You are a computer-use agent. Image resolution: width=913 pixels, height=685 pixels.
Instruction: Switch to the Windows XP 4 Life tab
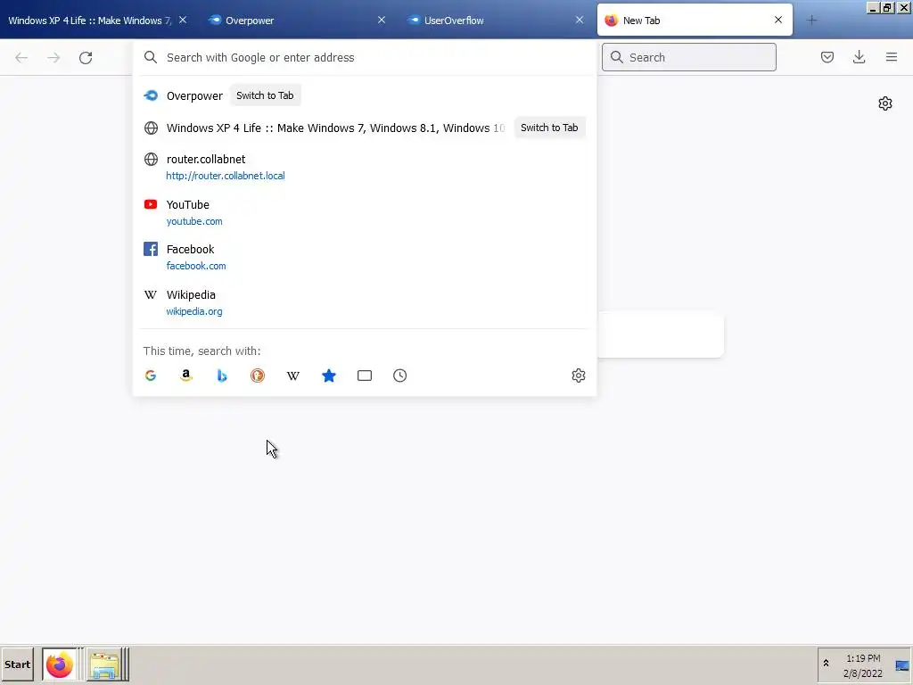click(x=90, y=21)
